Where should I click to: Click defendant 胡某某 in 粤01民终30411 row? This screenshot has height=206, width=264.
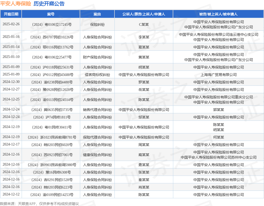[219, 130]
